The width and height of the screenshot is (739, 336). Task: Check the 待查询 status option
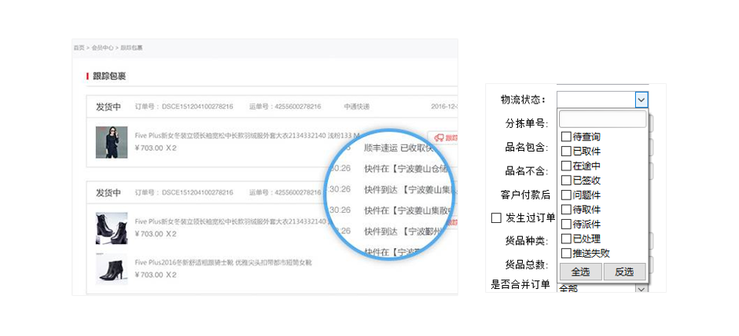(x=566, y=137)
